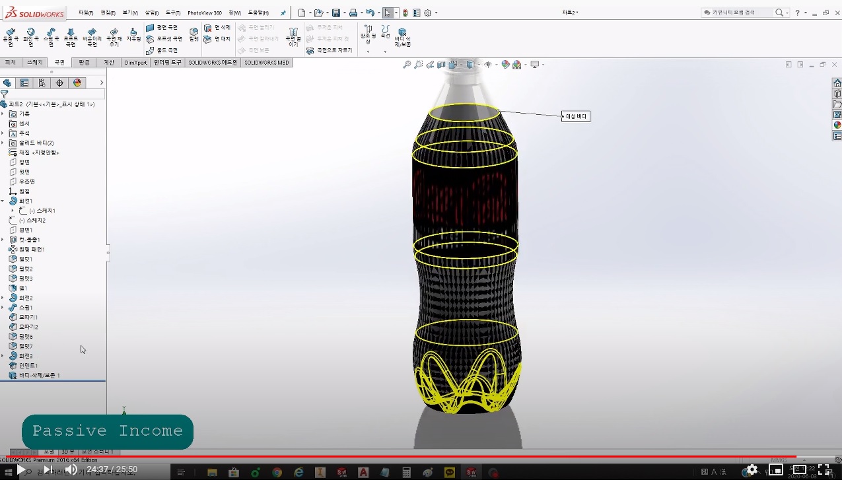The image size is (842, 482).
Task: Open the Edit Appearance icon in view toolbar
Action: point(505,65)
